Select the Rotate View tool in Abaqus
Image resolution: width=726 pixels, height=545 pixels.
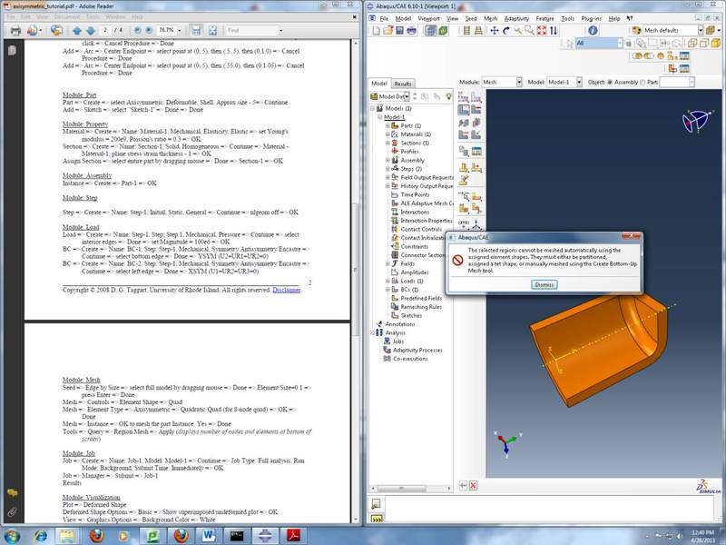506,31
